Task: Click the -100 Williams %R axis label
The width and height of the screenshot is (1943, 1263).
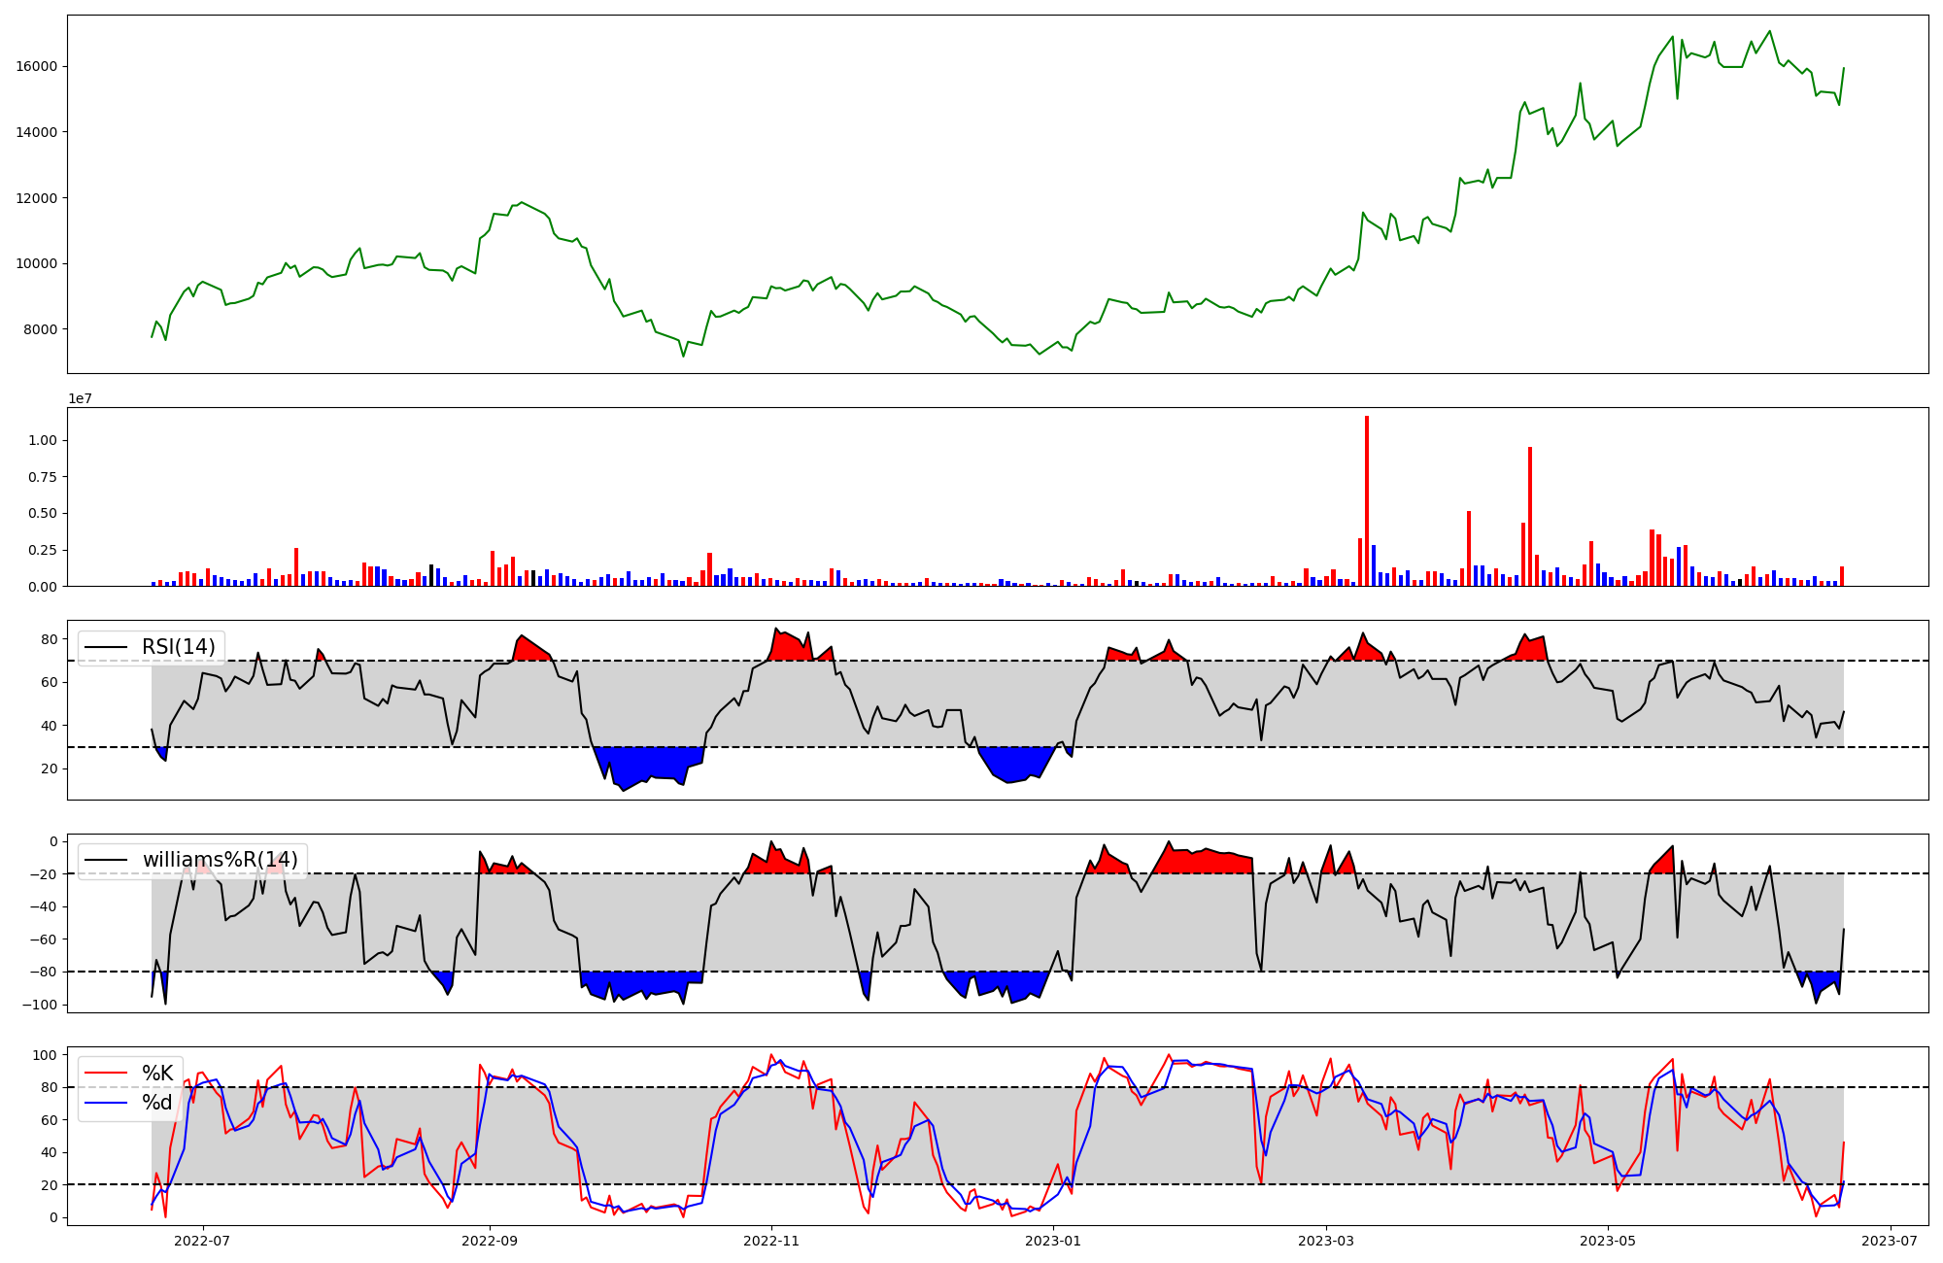Action: tap(41, 1005)
